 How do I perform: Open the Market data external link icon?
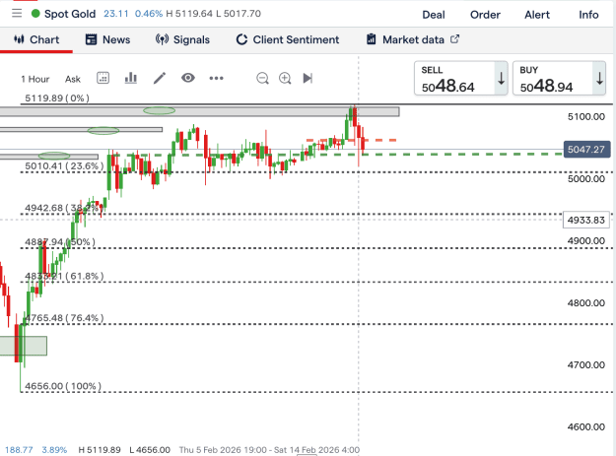[x=454, y=39]
